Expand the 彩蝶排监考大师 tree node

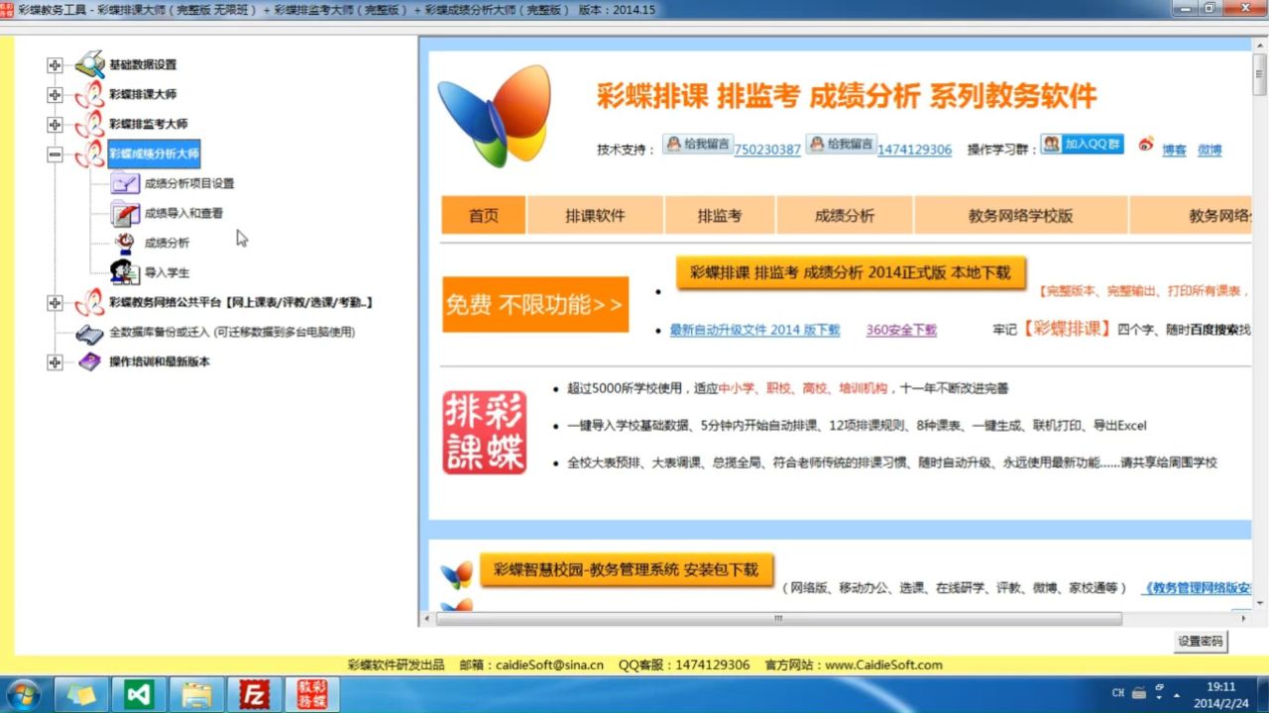point(55,125)
